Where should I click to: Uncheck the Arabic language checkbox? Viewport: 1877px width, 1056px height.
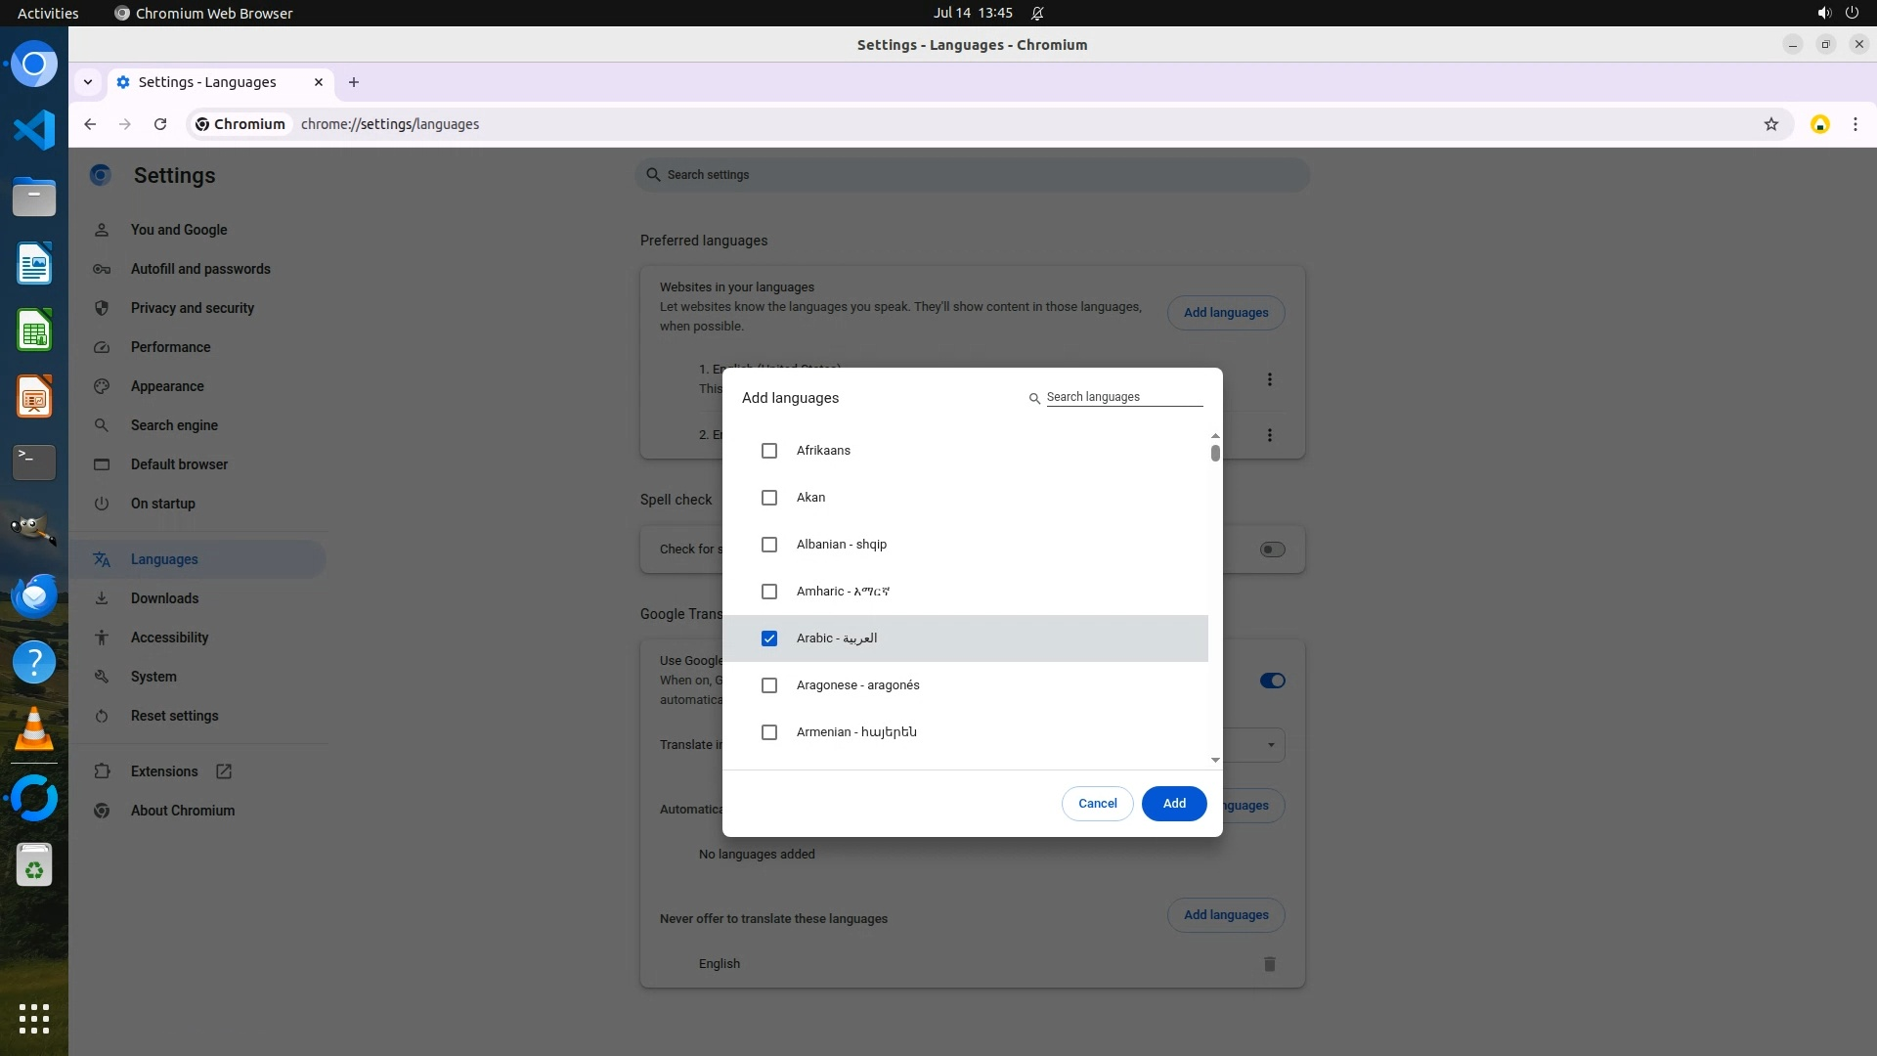769,638
